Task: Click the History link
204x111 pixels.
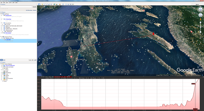Action: [35, 10]
